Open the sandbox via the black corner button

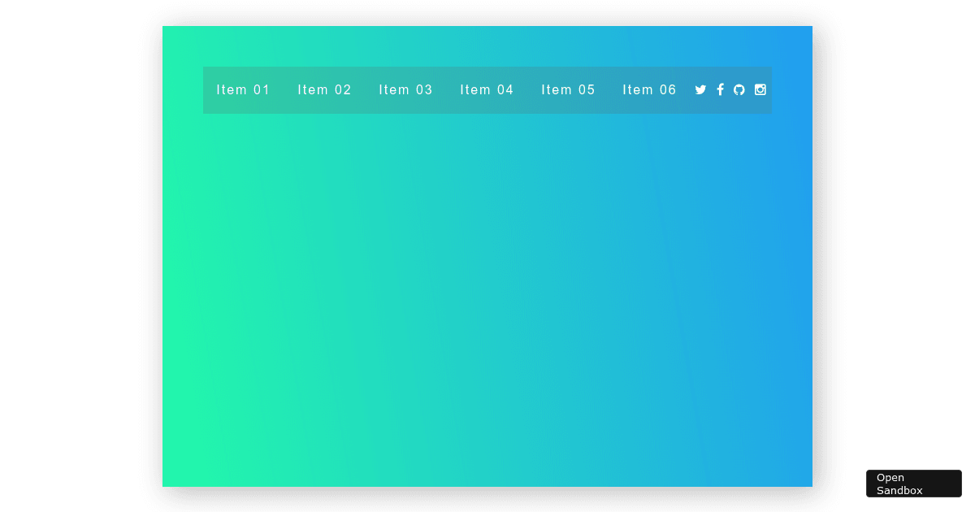913,483
